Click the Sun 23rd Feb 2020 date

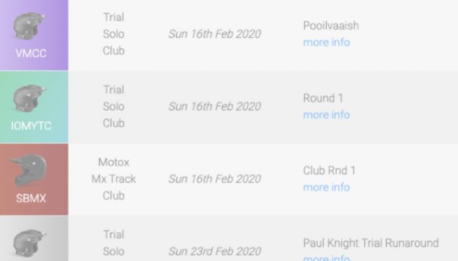(x=215, y=251)
